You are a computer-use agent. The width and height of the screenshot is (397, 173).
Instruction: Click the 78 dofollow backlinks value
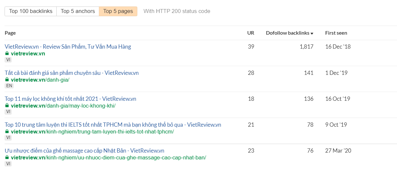[x=310, y=125]
